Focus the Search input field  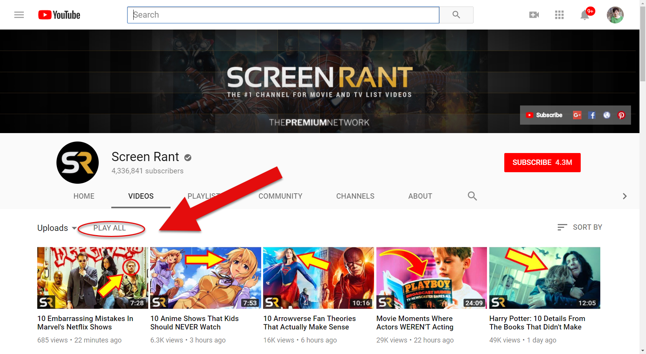[x=283, y=15]
